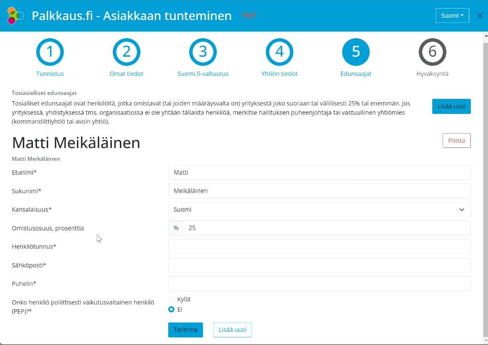Screen dimensions: 488x345
Task: Select step 4 Yhtiön tiedot circle
Action: (x=279, y=52)
